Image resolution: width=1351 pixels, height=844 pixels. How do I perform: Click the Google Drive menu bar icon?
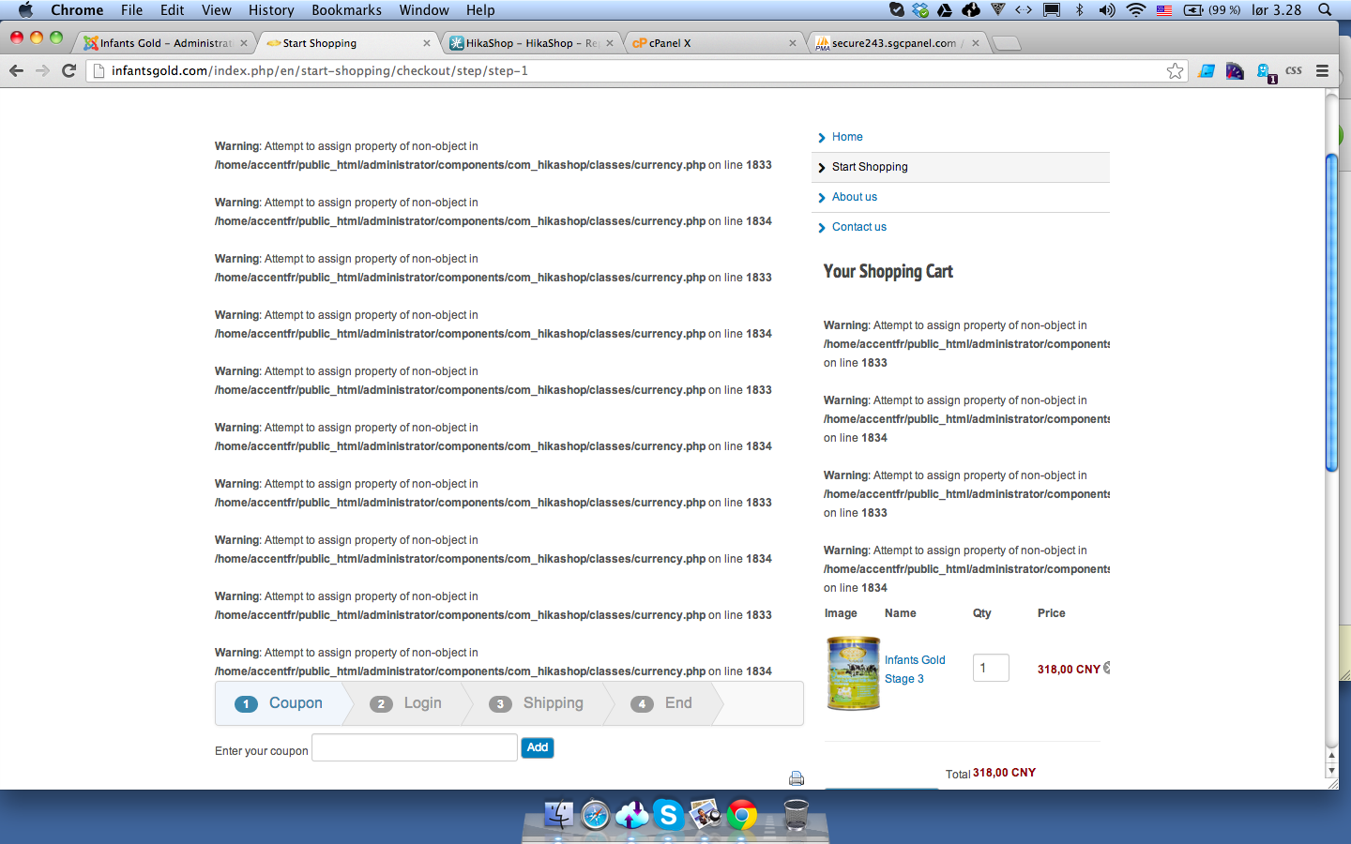(945, 10)
